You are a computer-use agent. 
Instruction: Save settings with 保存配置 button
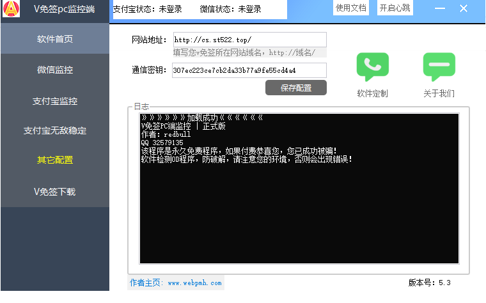coord(296,88)
